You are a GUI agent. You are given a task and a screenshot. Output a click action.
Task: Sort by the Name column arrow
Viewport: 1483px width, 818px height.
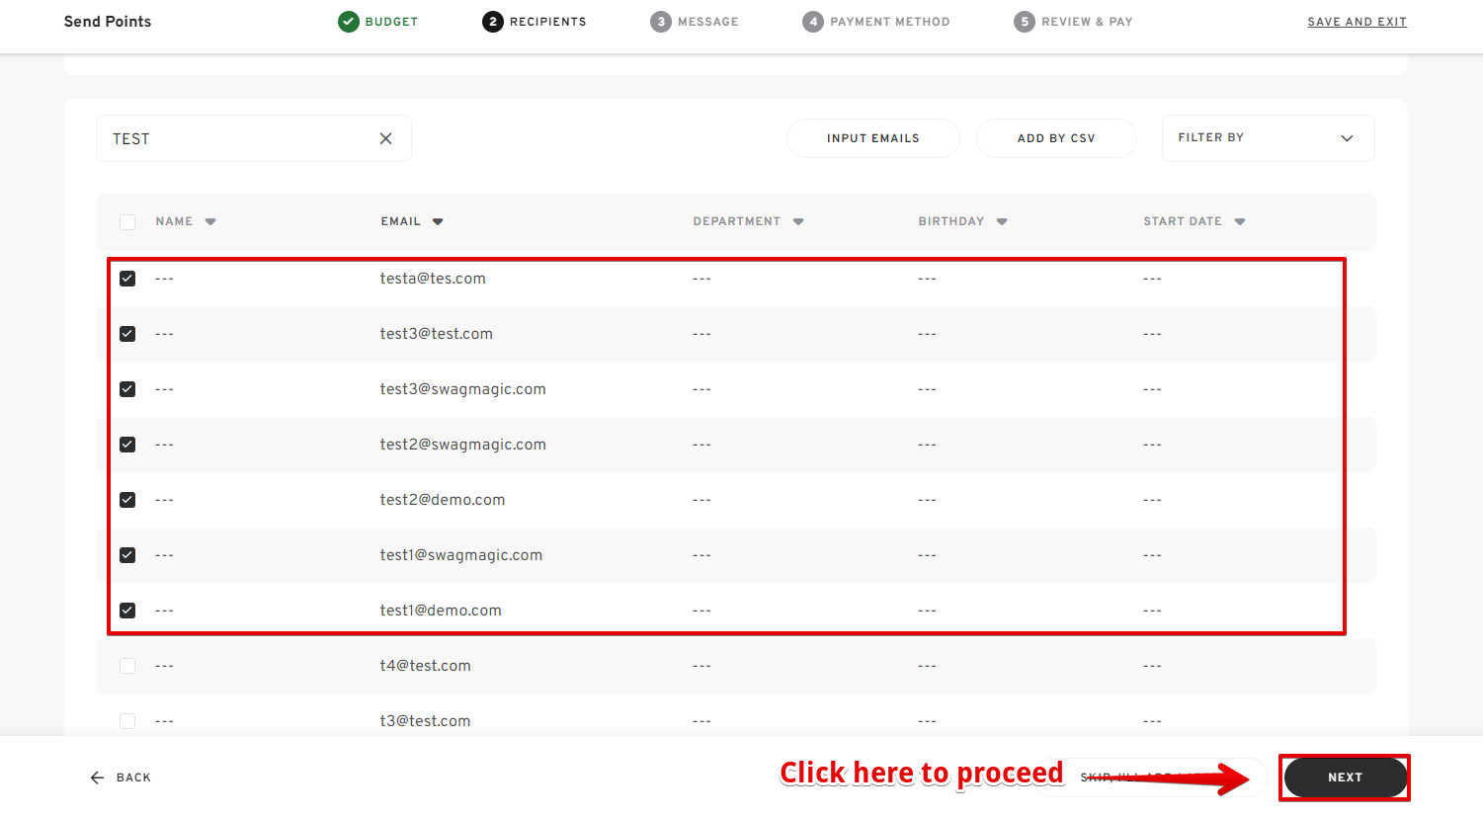click(x=210, y=222)
